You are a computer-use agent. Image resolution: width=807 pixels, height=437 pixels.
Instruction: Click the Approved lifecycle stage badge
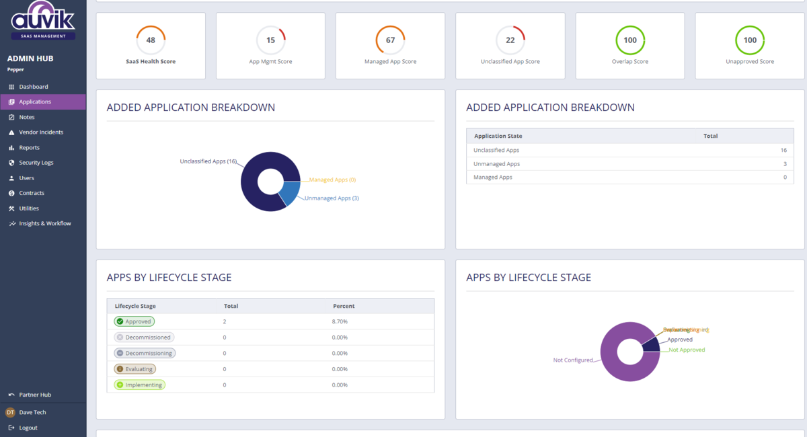pos(134,321)
